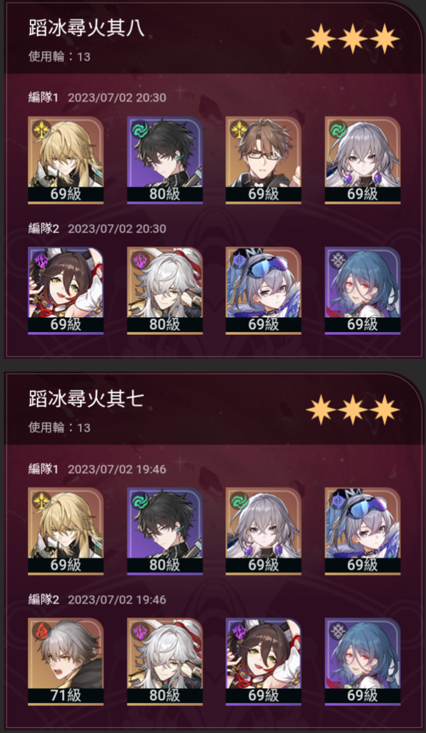Click the last gold star of 蹈冰尋火其七
426x733 pixels.
click(385, 409)
